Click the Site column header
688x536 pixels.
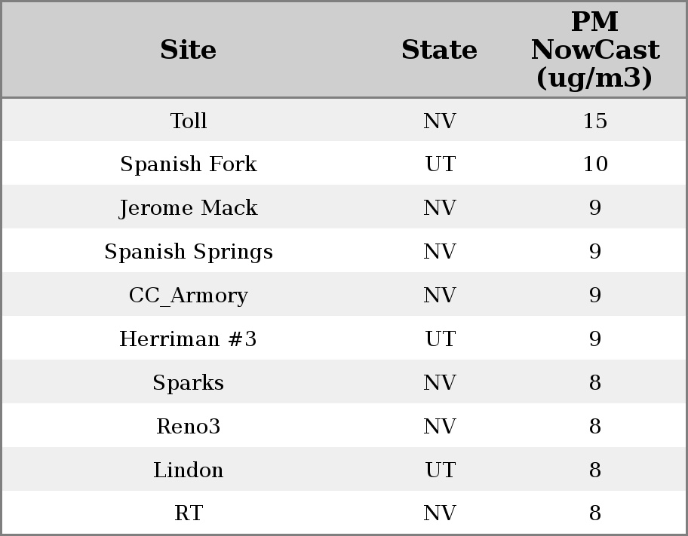(x=189, y=50)
